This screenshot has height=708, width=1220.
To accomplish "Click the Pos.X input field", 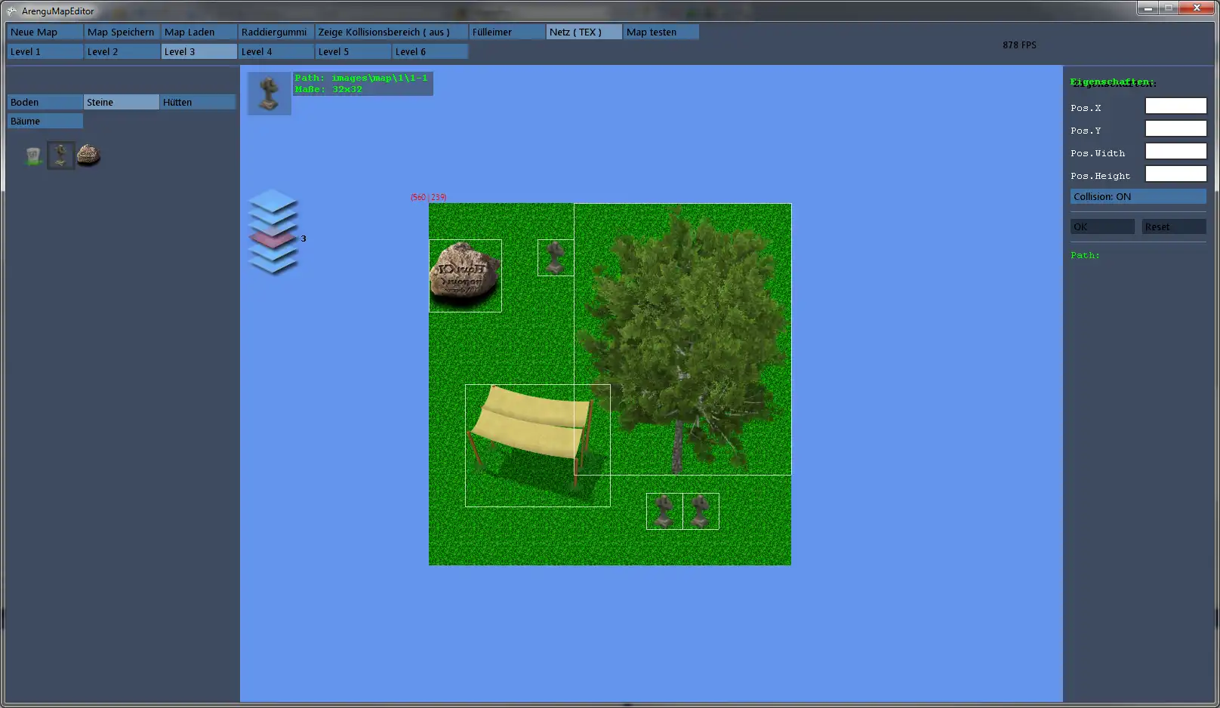I will pos(1175,106).
